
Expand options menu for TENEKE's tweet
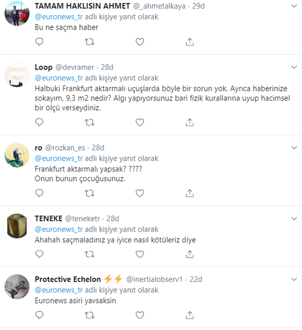(x=294, y=217)
